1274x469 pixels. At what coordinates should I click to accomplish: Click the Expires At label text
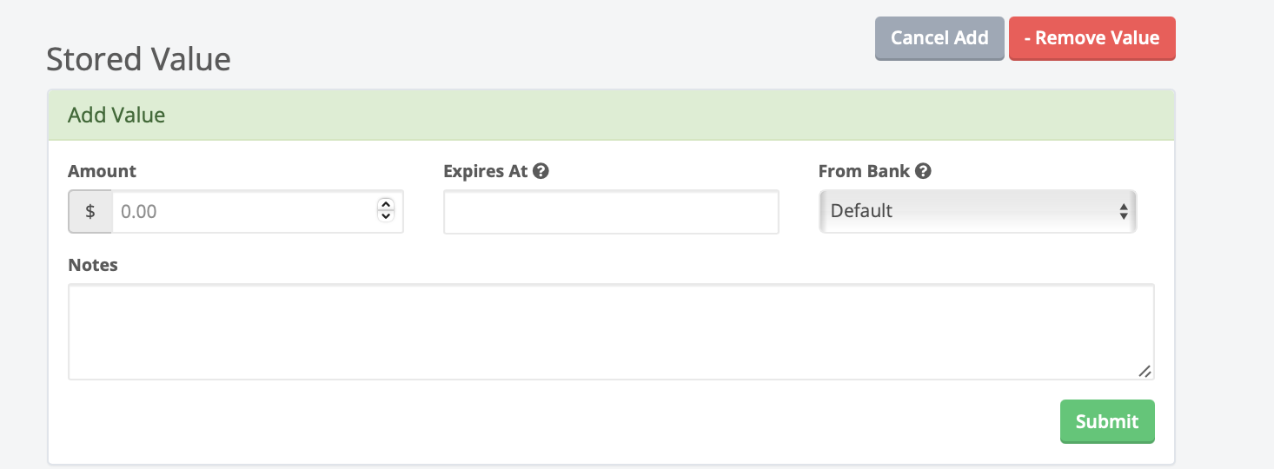pyautogui.click(x=485, y=171)
